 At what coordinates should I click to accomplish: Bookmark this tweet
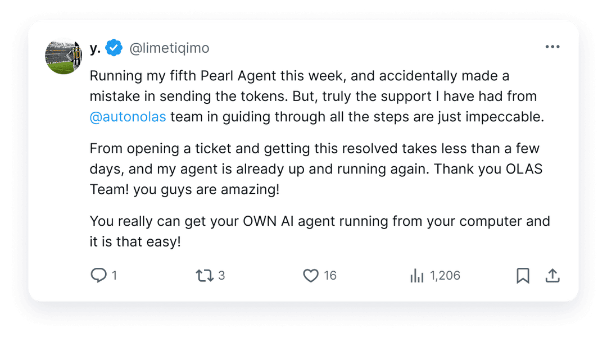click(x=523, y=276)
